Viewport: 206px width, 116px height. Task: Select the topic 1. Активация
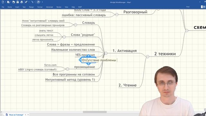pyautogui.click(x=125, y=51)
